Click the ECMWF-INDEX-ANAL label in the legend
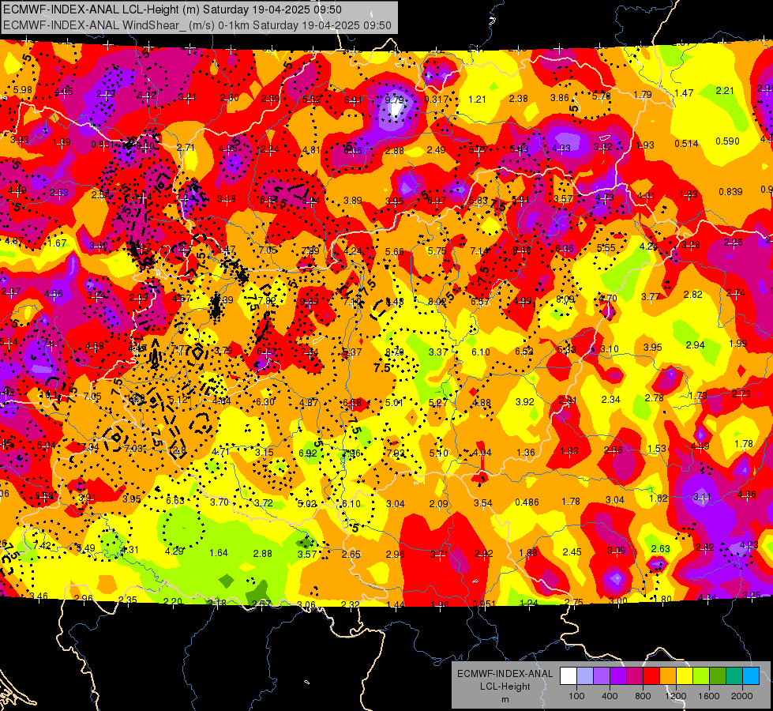The width and height of the screenshot is (773, 711). click(505, 674)
